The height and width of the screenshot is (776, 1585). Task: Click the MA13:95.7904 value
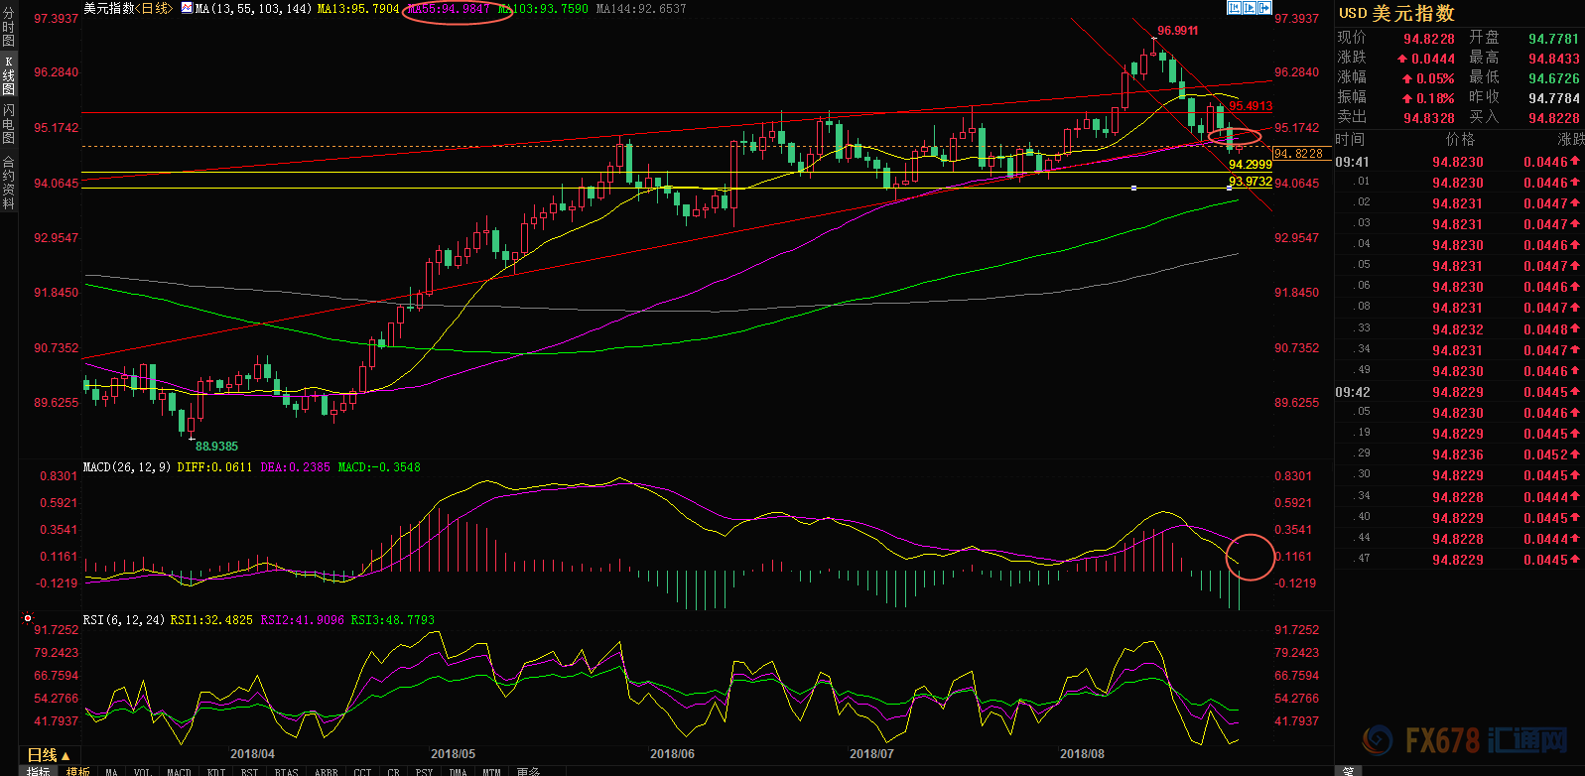point(358,8)
